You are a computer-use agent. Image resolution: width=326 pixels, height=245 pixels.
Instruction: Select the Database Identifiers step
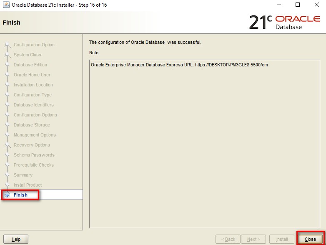34,105
